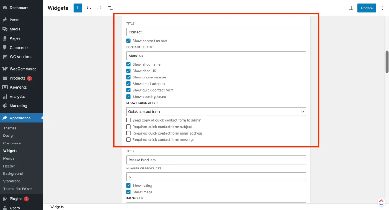Click the Plugins icon in sidebar
The image size is (389, 210).
click(5, 199)
